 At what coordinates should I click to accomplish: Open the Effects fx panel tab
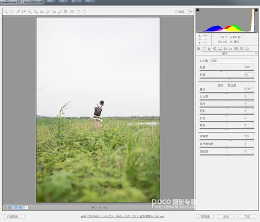click(231, 49)
